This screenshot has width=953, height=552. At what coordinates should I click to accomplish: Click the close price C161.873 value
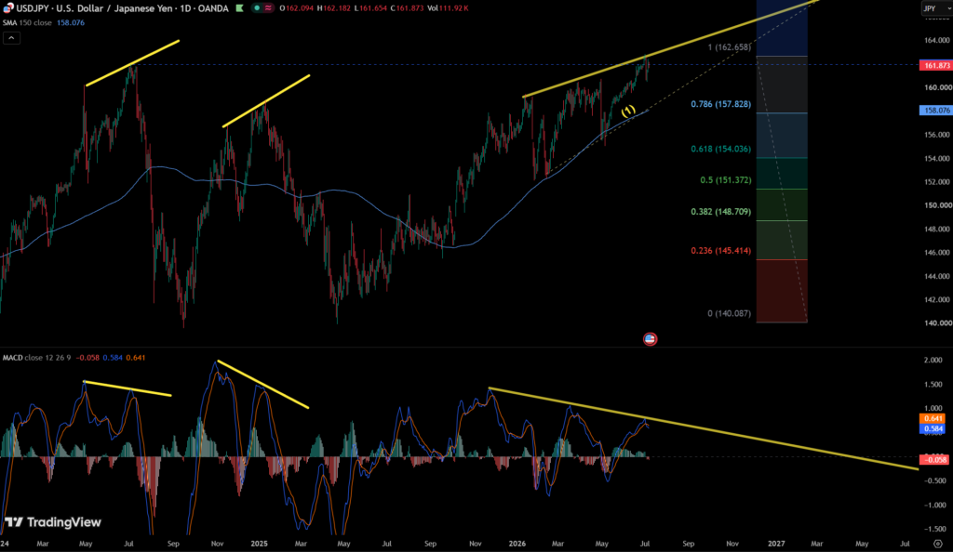[x=407, y=8]
